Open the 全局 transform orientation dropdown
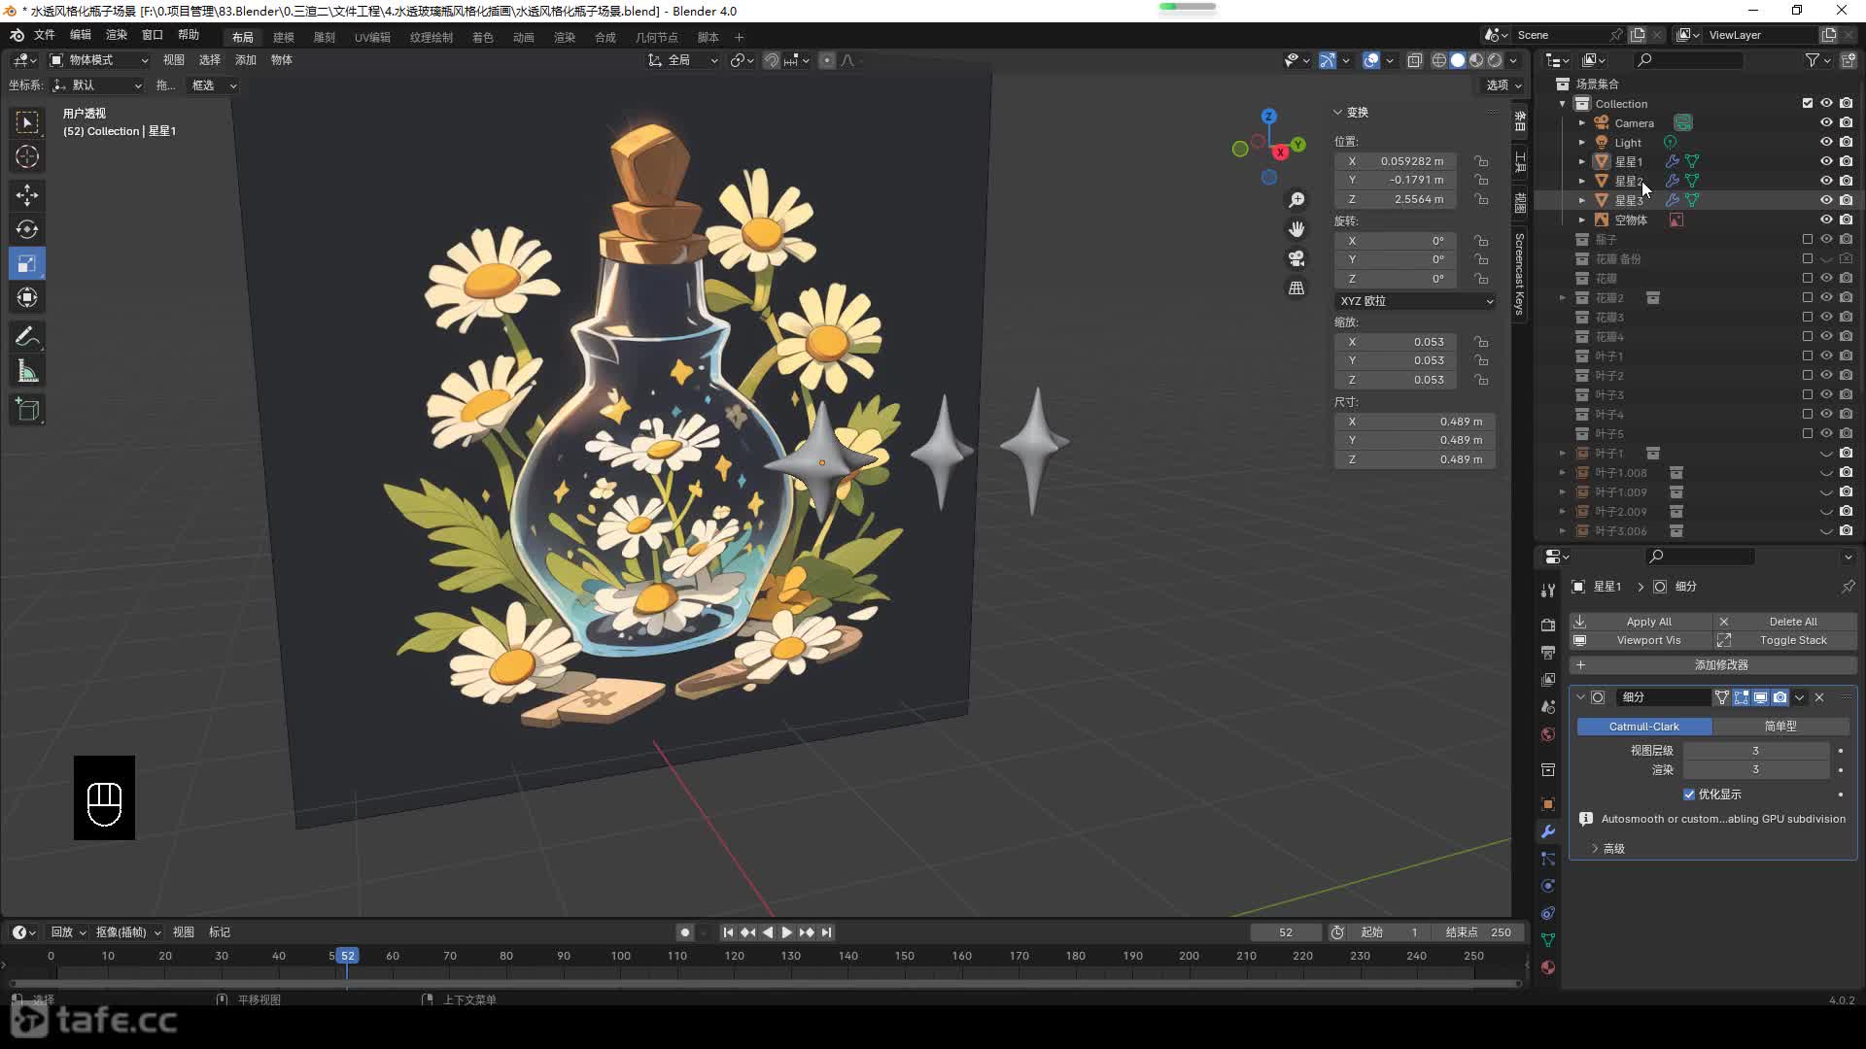Screen dimensions: 1866x1049 (x=683, y=60)
